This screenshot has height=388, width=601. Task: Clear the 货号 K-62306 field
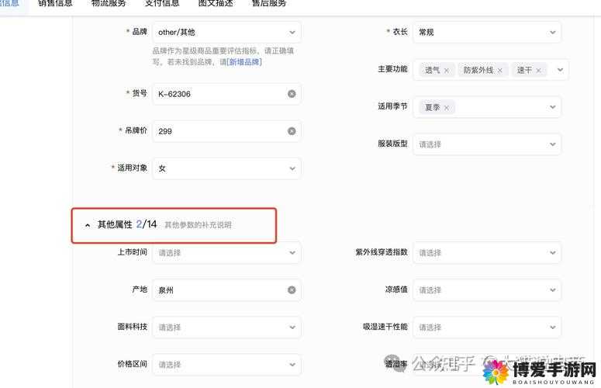(x=292, y=94)
